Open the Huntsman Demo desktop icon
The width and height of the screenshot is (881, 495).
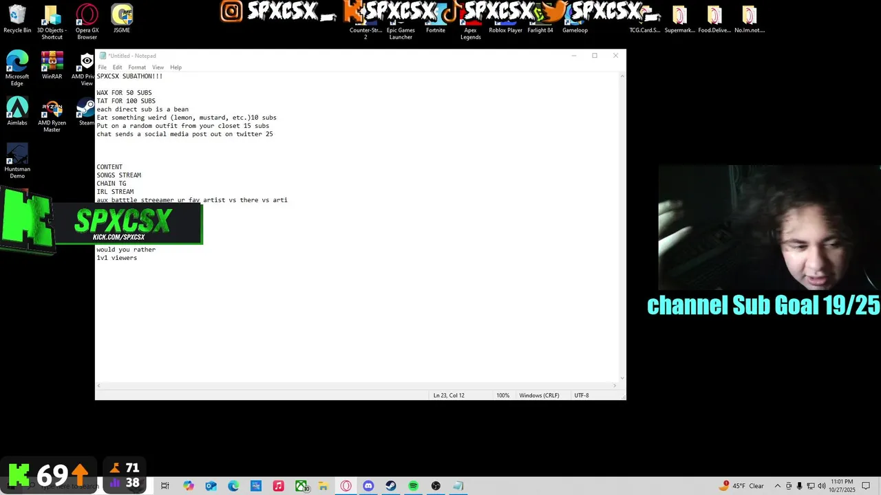pyautogui.click(x=17, y=161)
